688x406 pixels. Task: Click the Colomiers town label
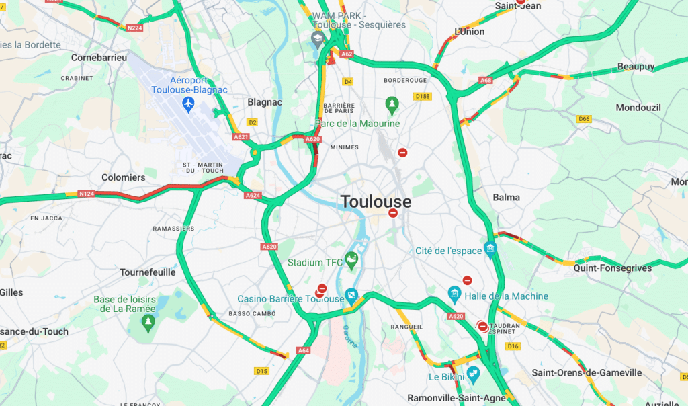click(124, 177)
